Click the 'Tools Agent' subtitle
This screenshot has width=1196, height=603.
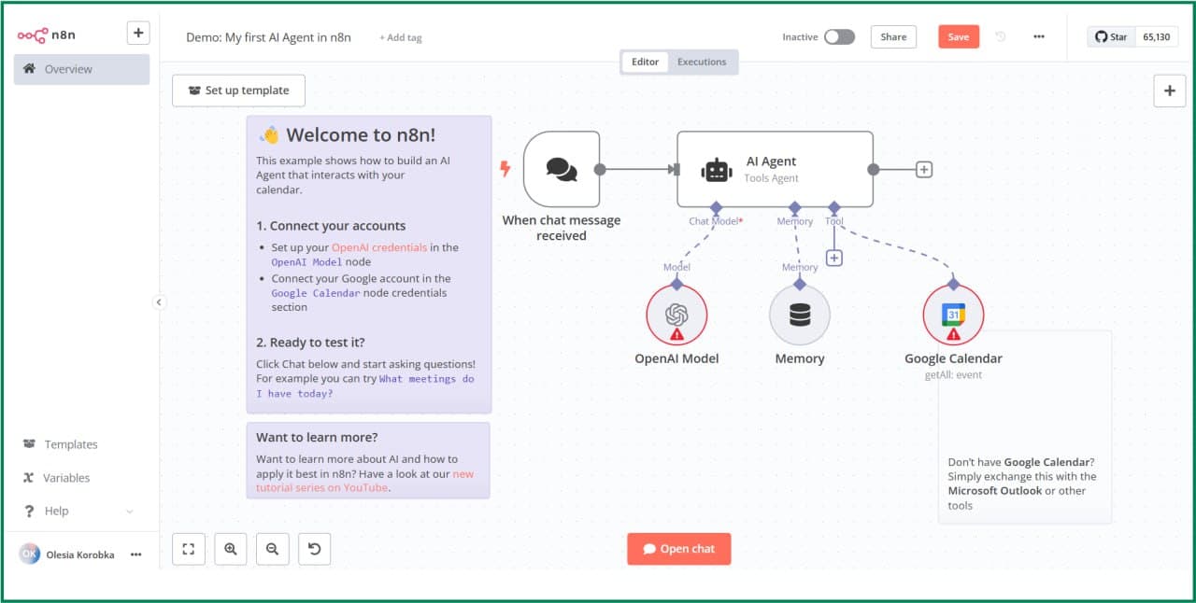tap(771, 178)
